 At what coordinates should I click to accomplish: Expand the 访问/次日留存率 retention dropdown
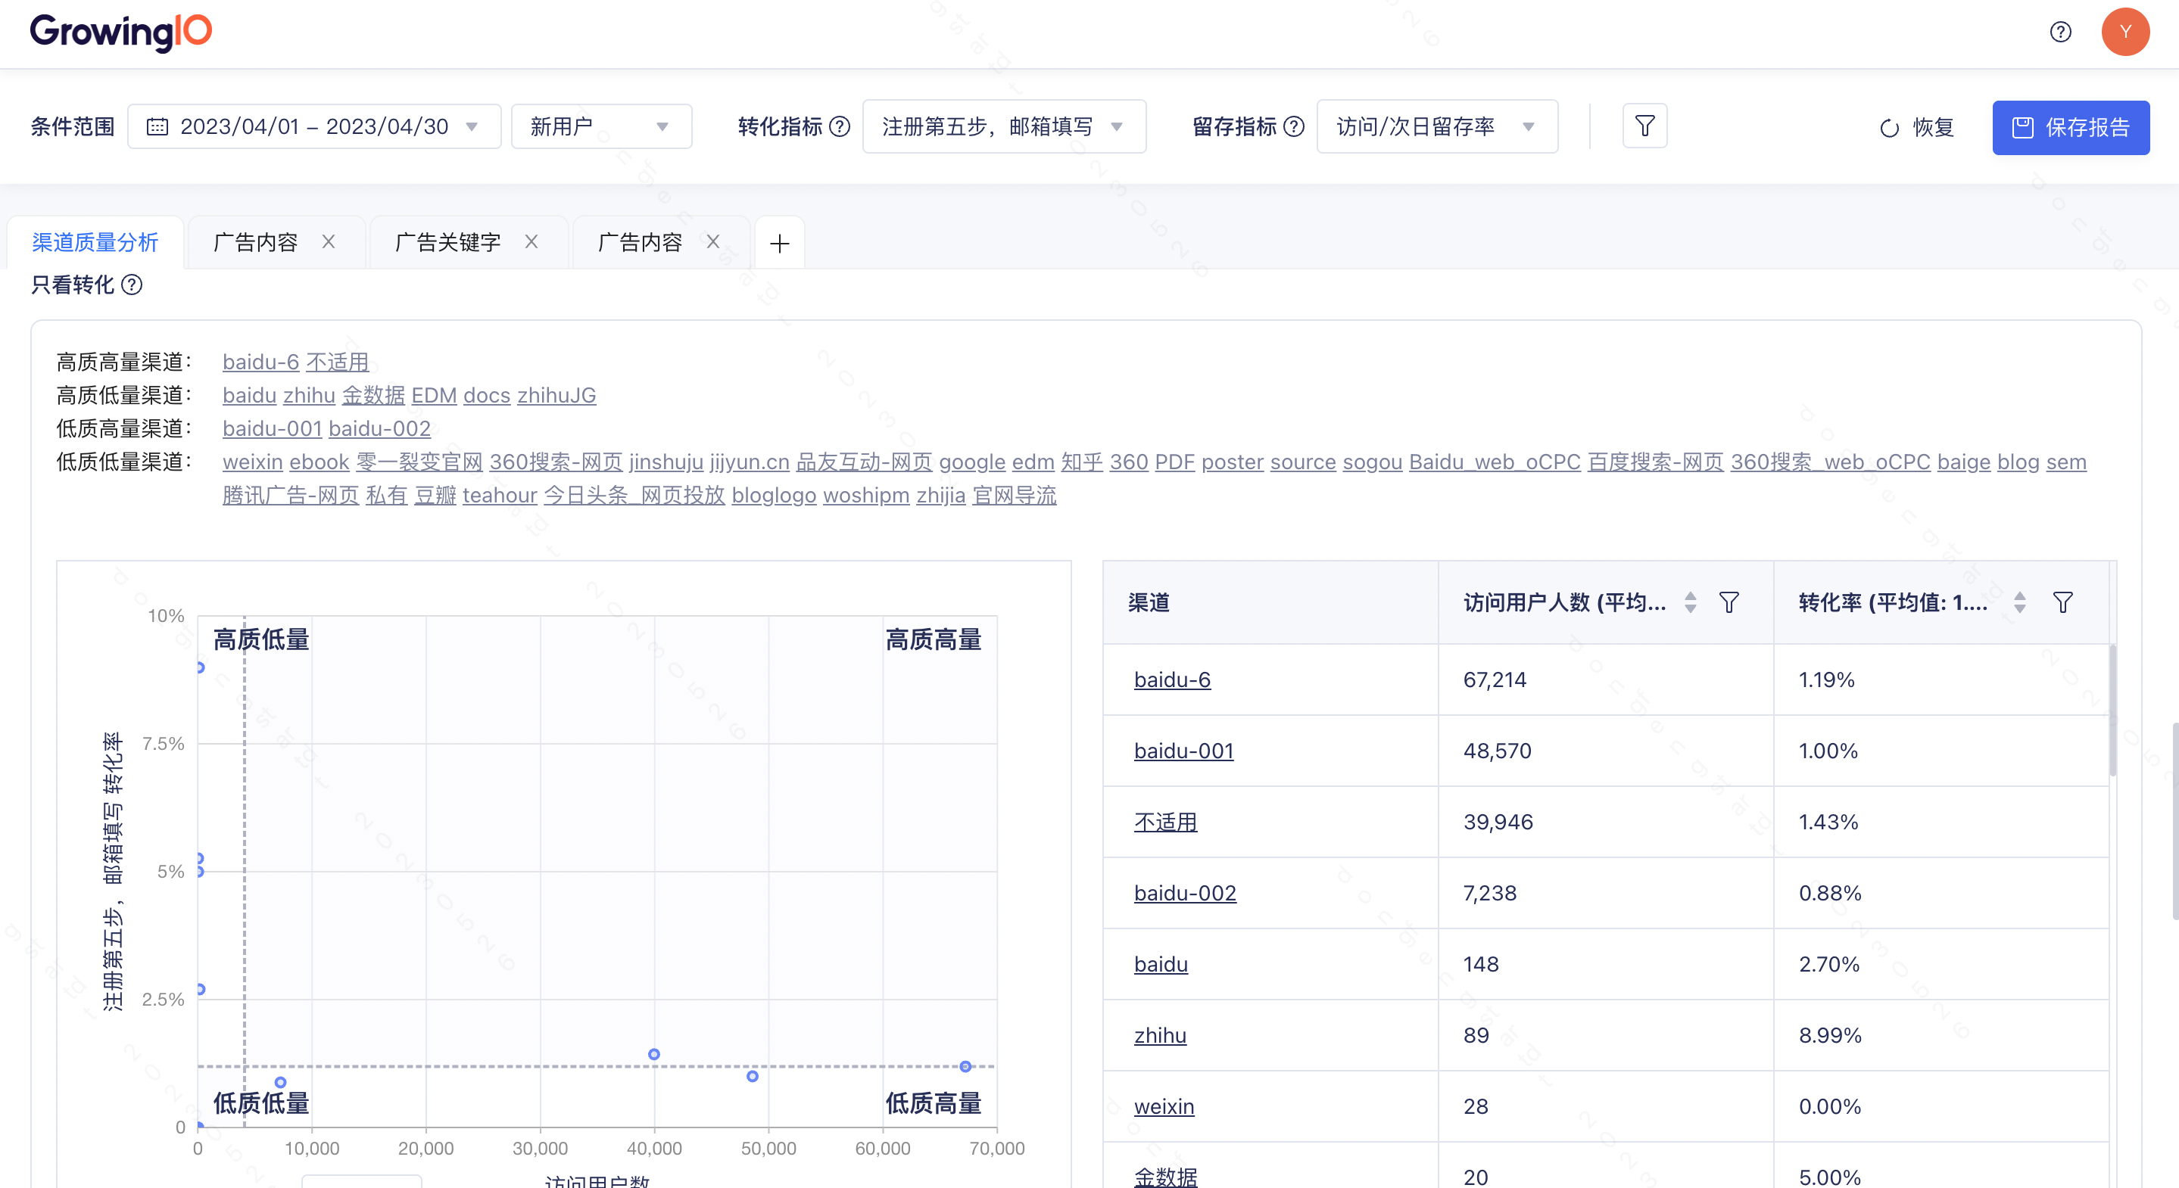(1436, 127)
